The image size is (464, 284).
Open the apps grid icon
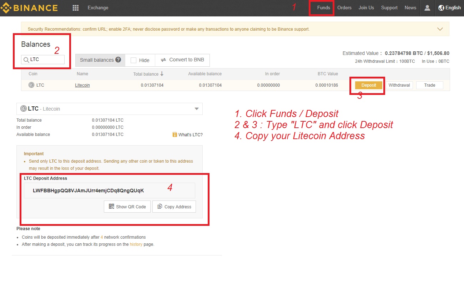point(76,7)
